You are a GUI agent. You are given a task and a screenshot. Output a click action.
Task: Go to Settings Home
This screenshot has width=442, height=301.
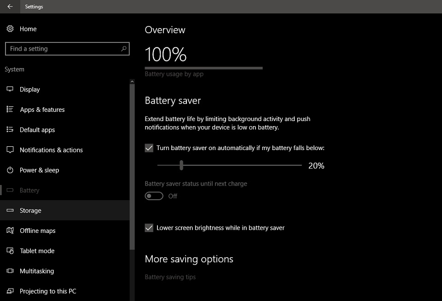tap(28, 29)
